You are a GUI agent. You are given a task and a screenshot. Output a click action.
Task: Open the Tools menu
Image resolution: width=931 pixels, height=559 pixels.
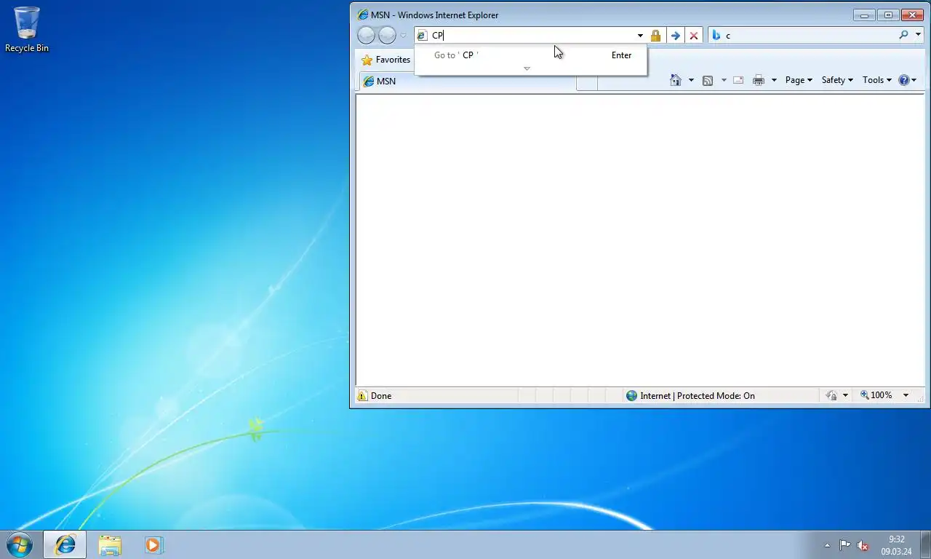(876, 80)
